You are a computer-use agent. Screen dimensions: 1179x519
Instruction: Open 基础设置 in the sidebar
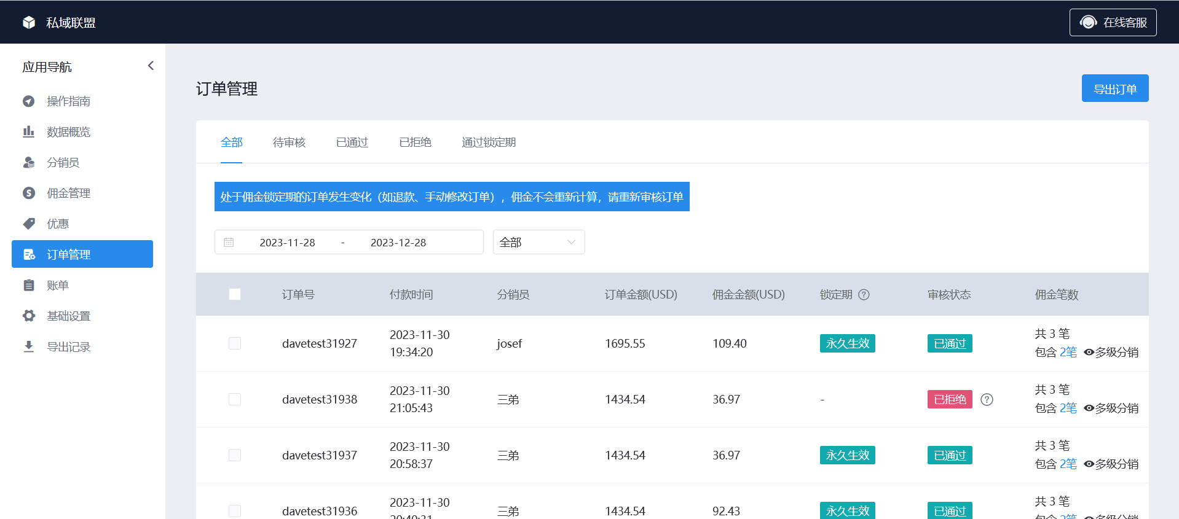pos(82,316)
